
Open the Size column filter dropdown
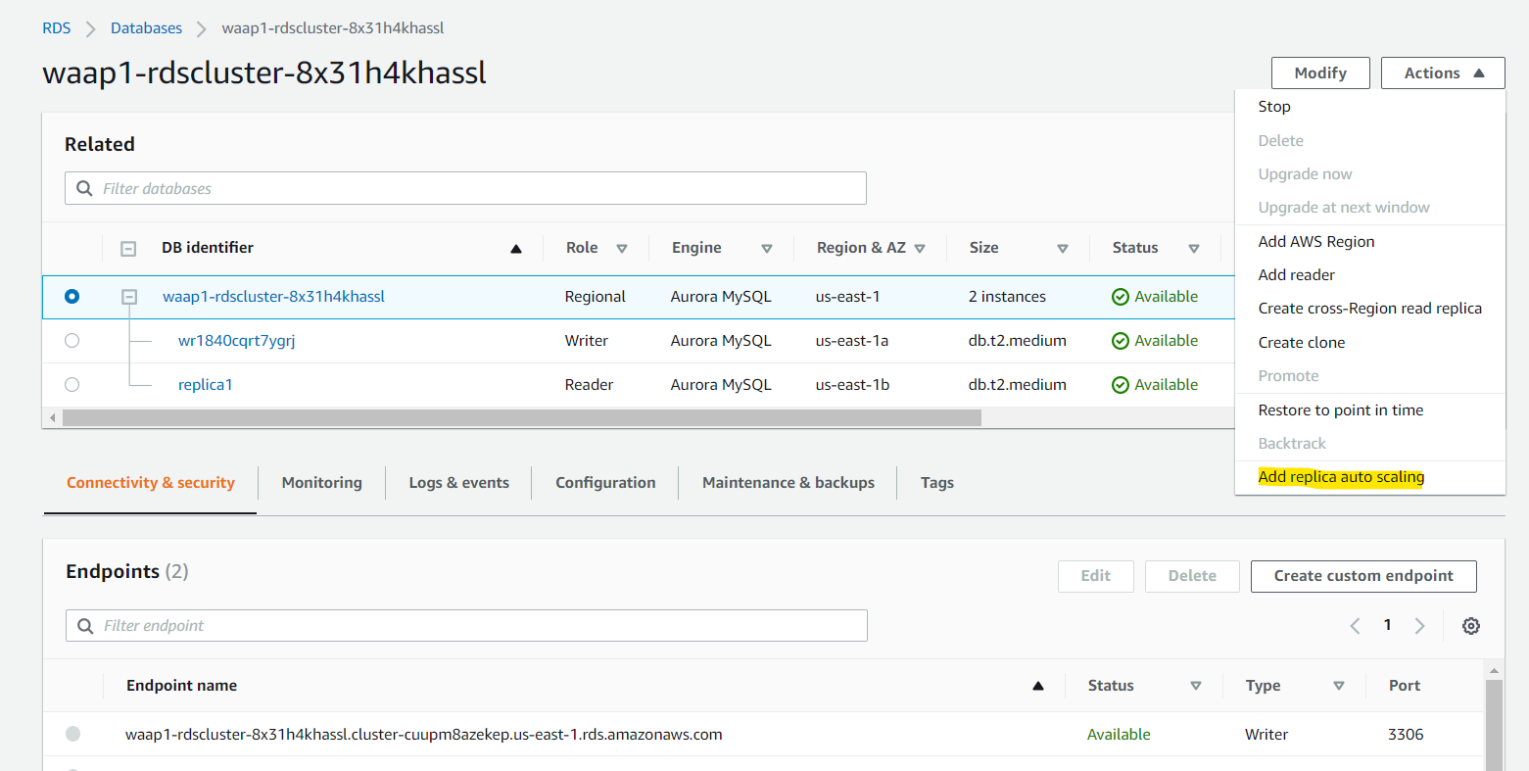[1063, 249]
